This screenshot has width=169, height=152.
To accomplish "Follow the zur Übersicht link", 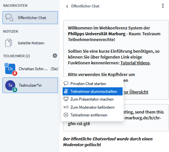I will click(x=136, y=92).
